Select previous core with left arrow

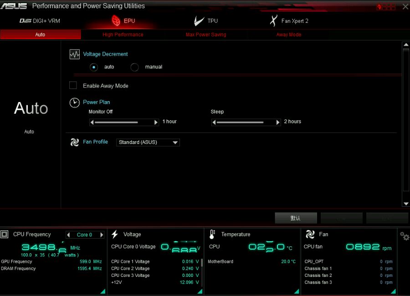coord(68,235)
